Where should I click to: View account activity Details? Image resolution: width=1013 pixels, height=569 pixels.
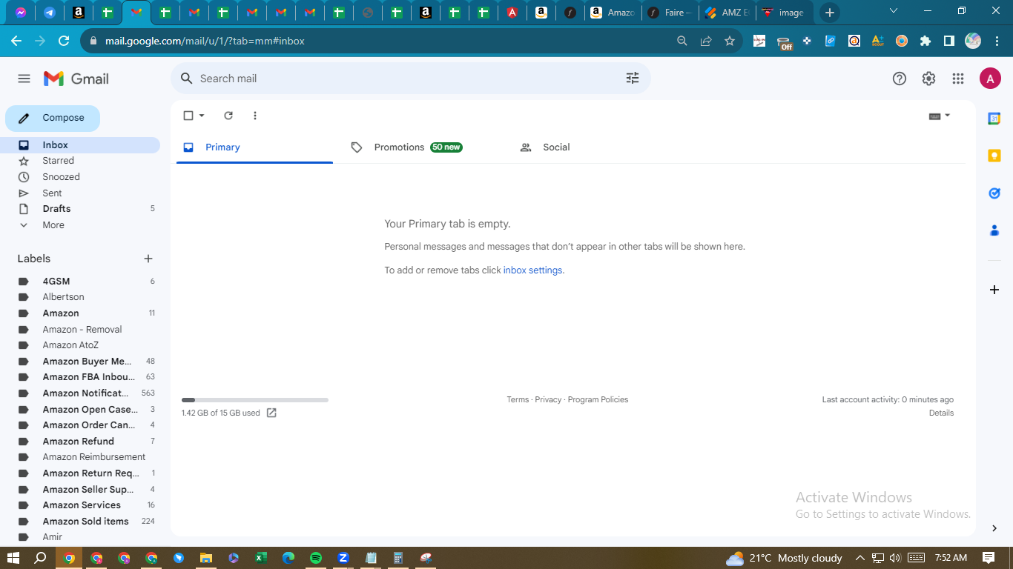[941, 413]
